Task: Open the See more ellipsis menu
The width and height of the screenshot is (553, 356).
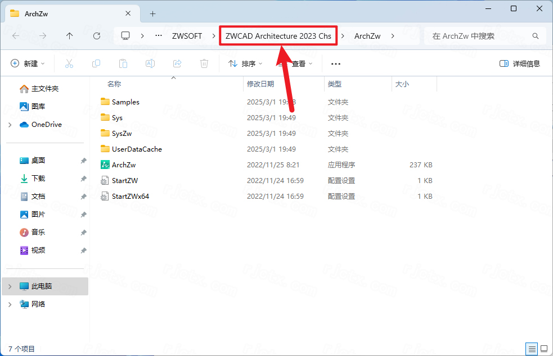Action: coord(336,64)
